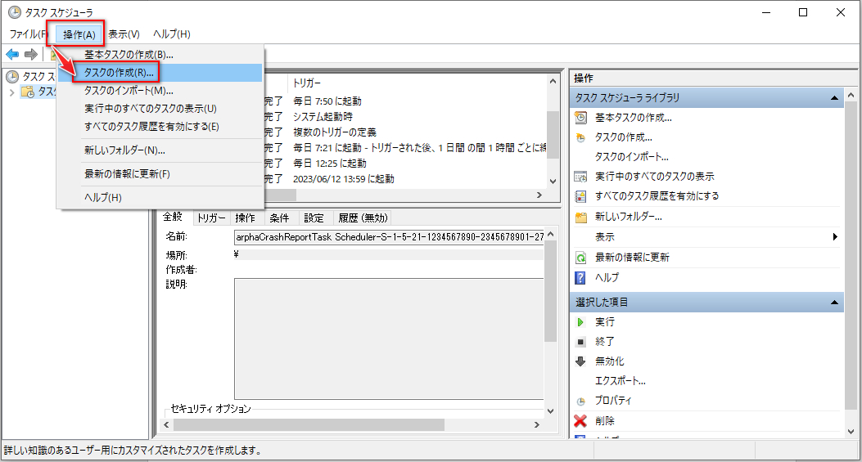Viewport: 862px width, 462px height.
Task: Switch to the トリガー tab
Action: (211, 218)
